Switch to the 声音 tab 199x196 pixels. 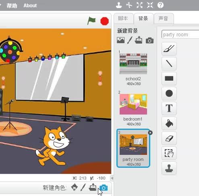163,19
